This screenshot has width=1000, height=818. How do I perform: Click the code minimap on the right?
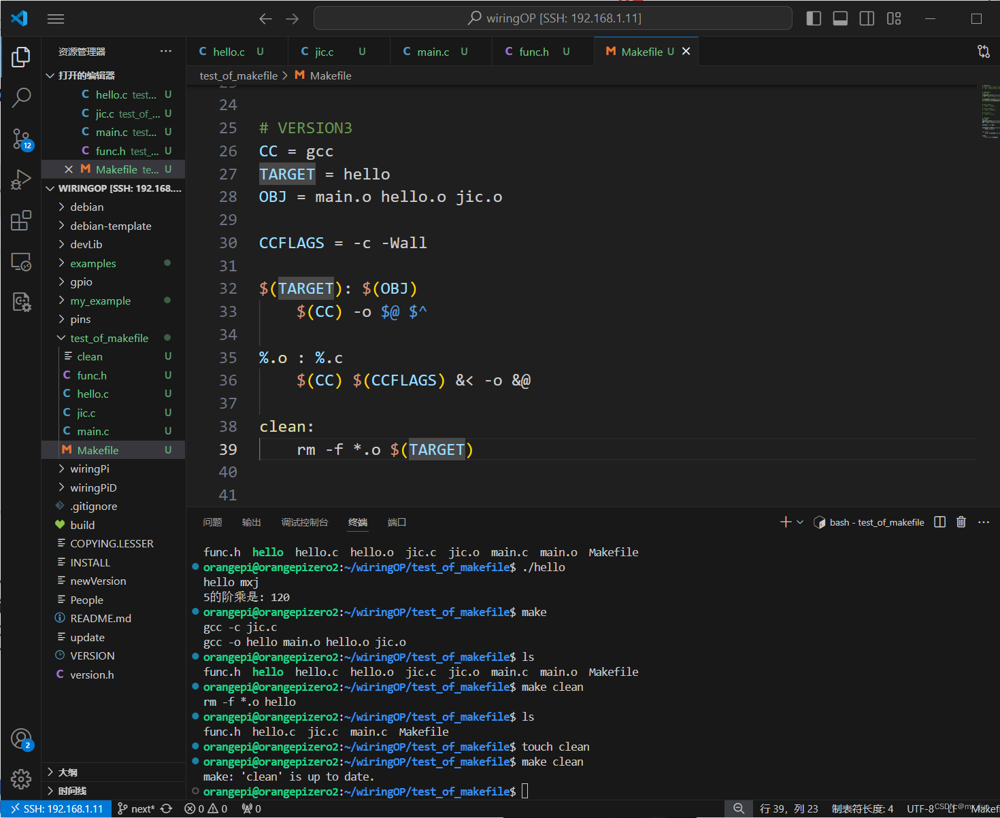(x=989, y=112)
